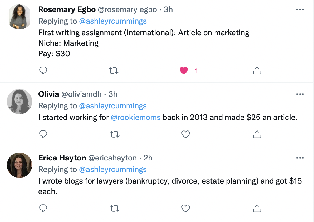Reply to Olivia's rookiemoms tweet
This screenshot has width=314, height=222.
[43, 134]
